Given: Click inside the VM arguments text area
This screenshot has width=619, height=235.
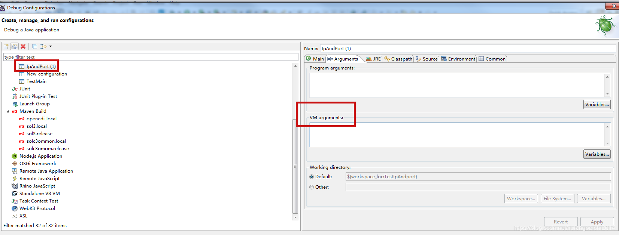Looking at the screenshot, I should (457, 135).
